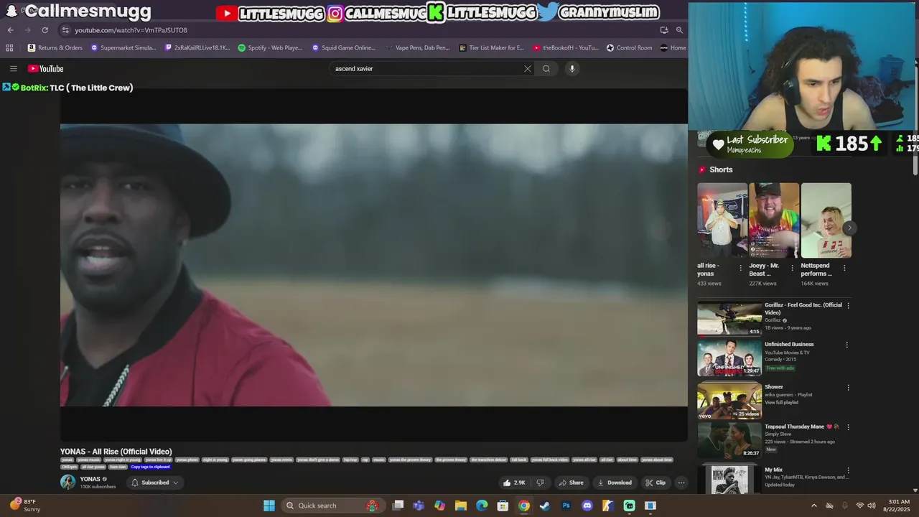
Task: Show next Shorts with arrow
Action: pos(849,228)
